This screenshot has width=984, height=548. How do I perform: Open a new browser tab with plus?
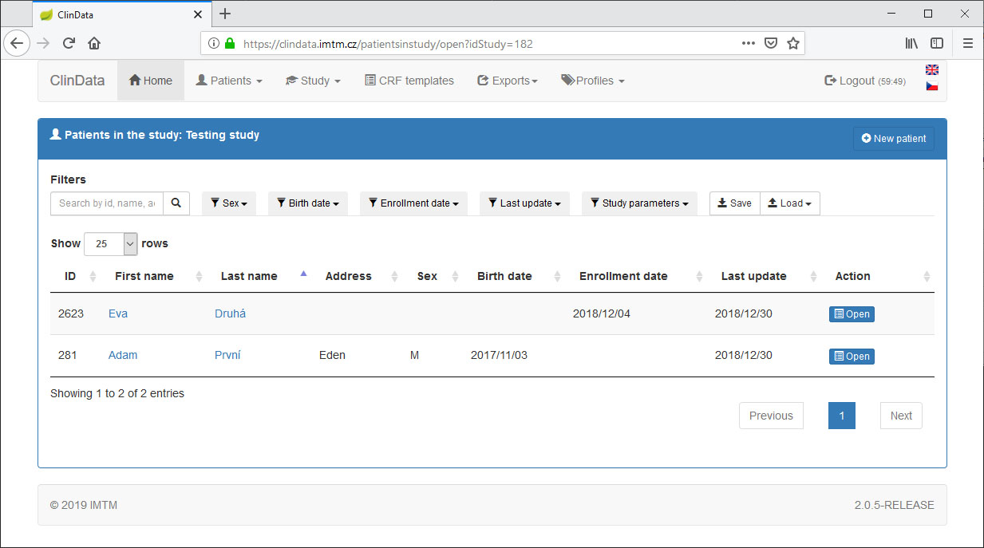225,14
